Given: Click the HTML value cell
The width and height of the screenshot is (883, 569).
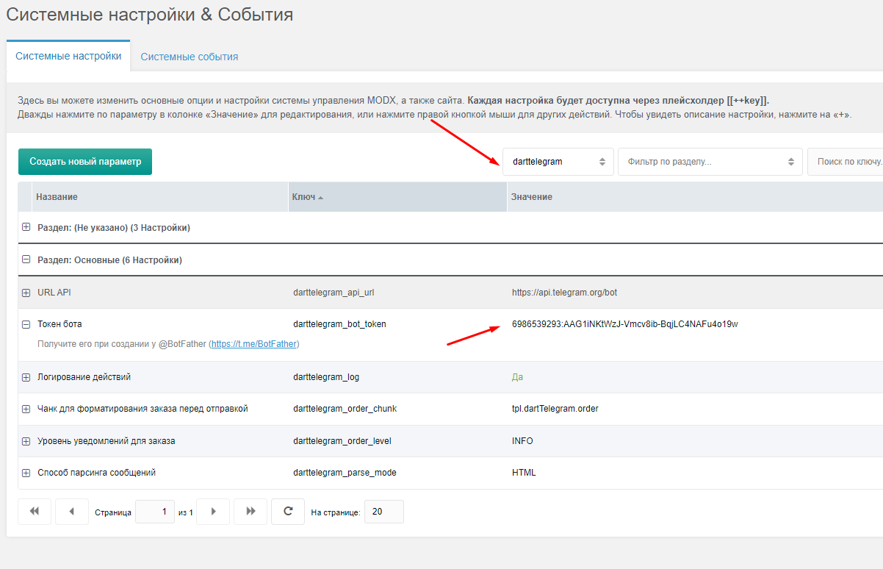Looking at the screenshot, I should click(524, 473).
